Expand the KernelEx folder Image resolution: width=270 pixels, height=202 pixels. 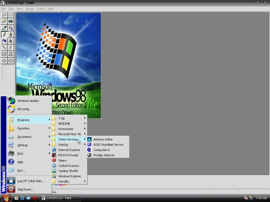point(69,181)
